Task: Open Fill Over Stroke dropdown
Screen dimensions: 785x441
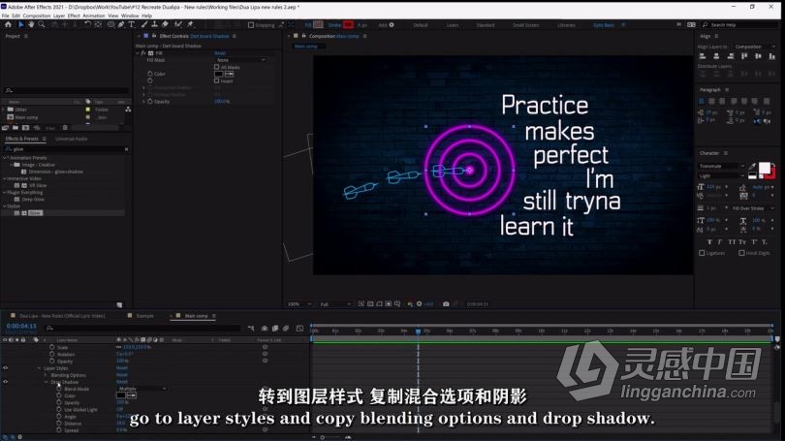Action: 752,208
